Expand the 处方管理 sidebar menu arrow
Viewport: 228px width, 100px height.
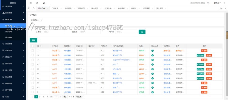[x=24, y=50]
